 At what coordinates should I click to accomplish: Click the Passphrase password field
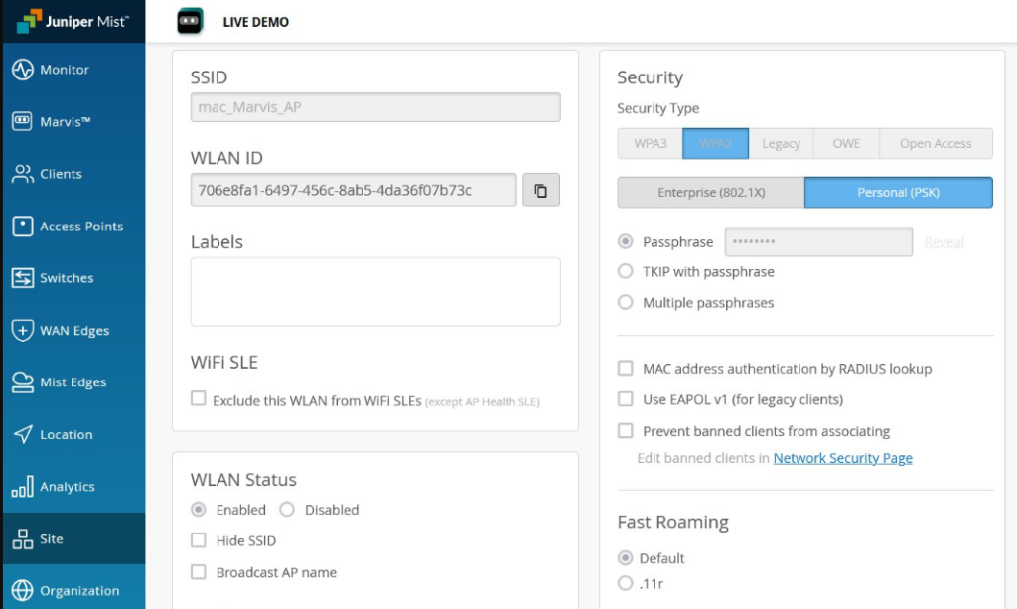[x=818, y=242]
